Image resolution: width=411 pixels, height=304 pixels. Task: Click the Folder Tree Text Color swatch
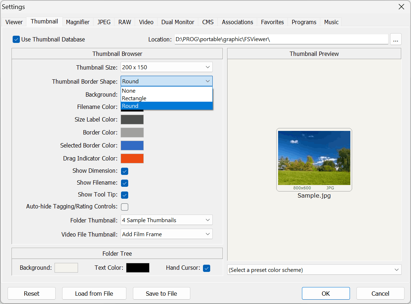click(138, 268)
